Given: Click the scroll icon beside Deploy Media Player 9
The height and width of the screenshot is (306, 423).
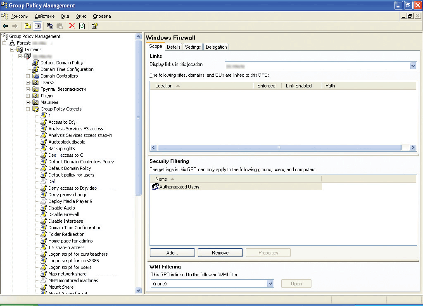Looking at the screenshot, I should point(43,201).
